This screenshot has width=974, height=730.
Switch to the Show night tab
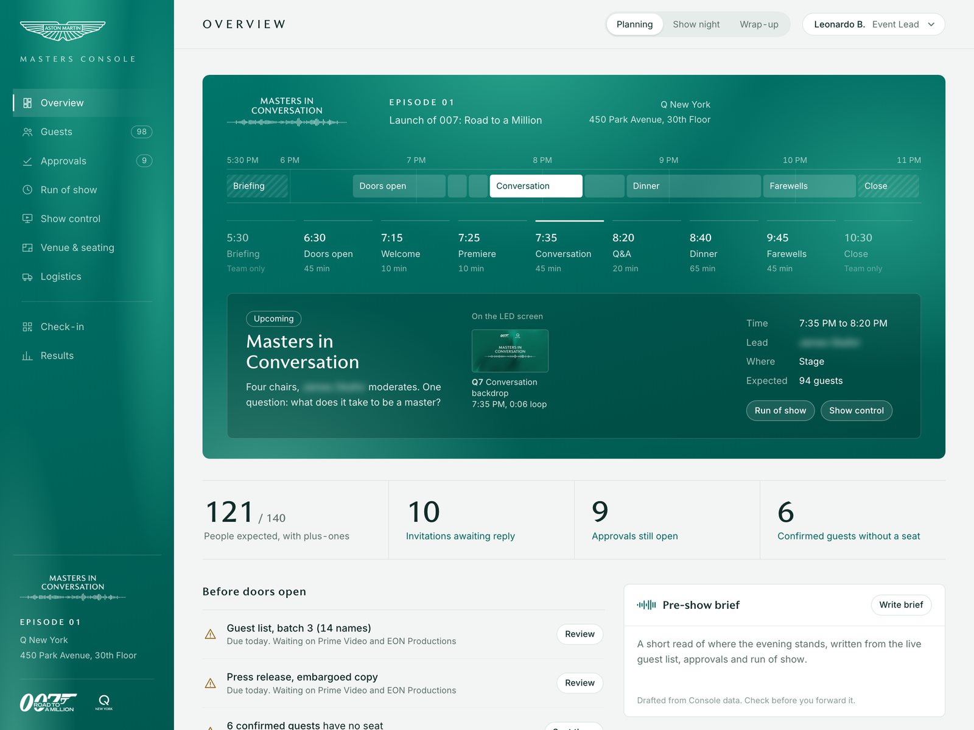(x=696, y=24)
